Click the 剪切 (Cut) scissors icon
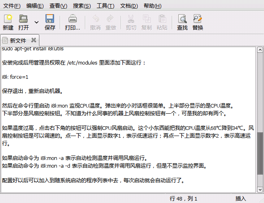 pyautogui.click(x=131, y=19)
